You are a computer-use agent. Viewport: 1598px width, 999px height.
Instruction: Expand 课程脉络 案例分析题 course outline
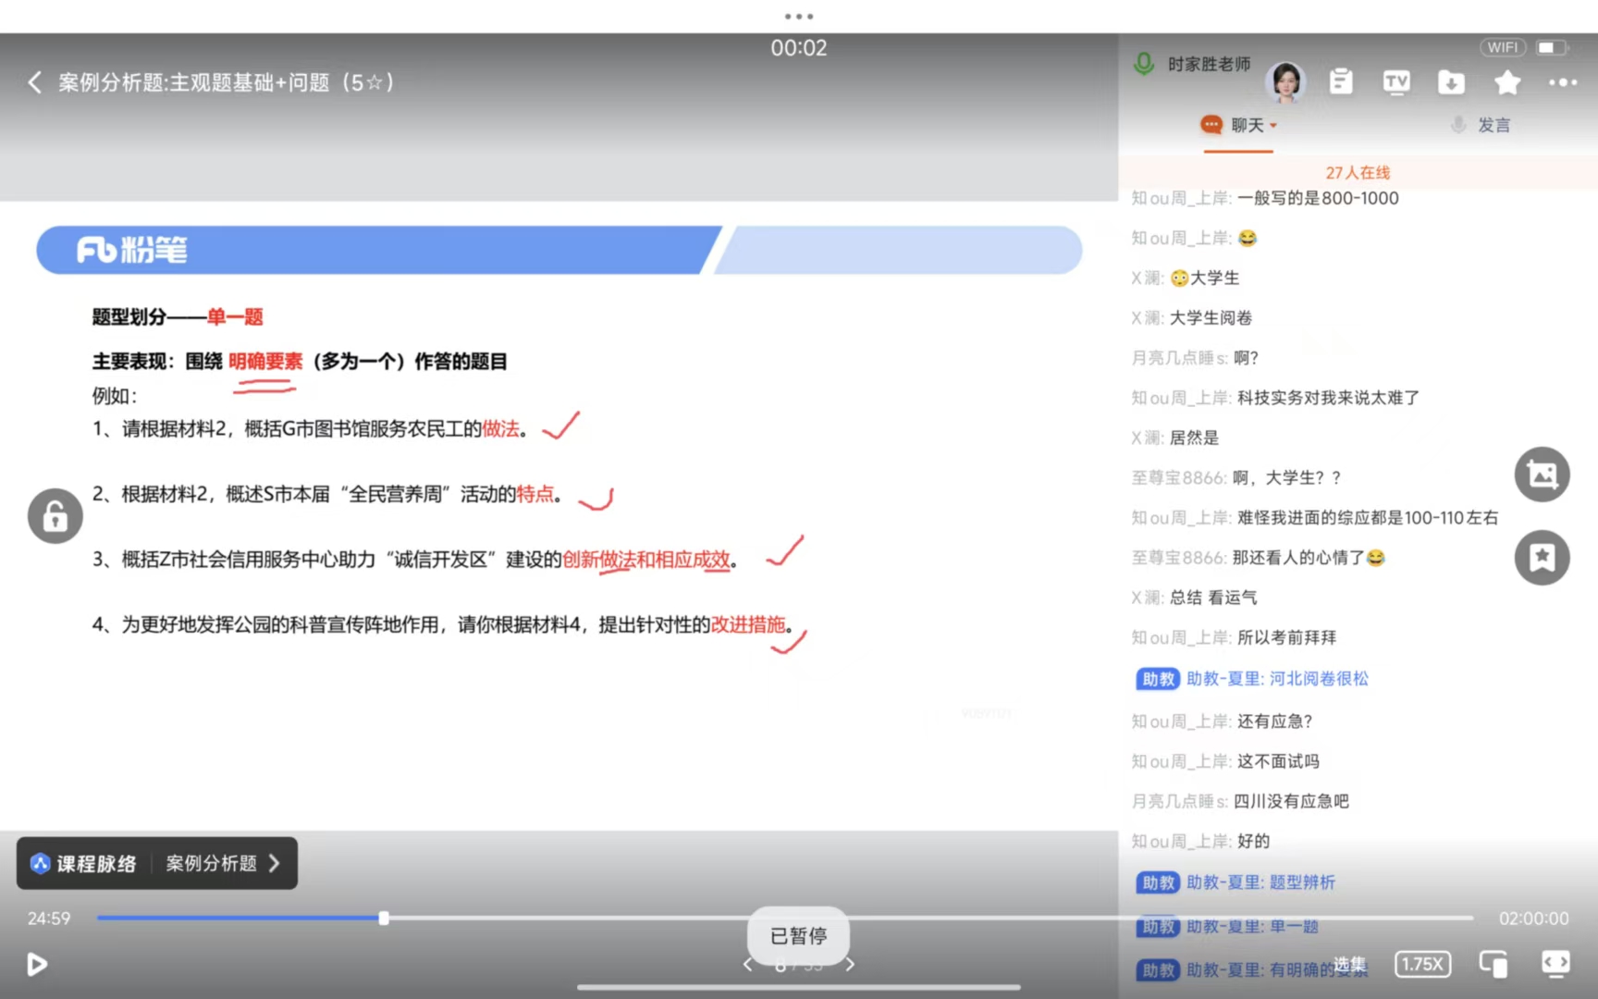[157, 863]
